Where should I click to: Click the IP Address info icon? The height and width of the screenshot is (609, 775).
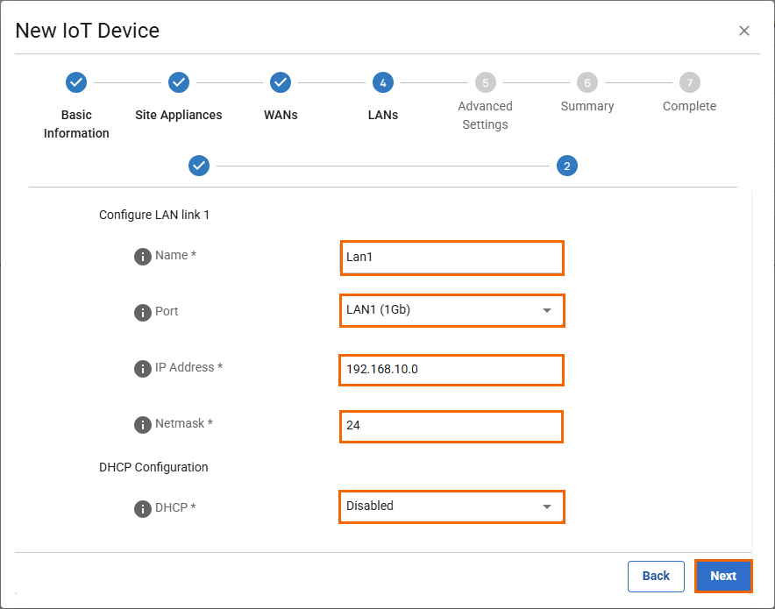click(143, 369)
